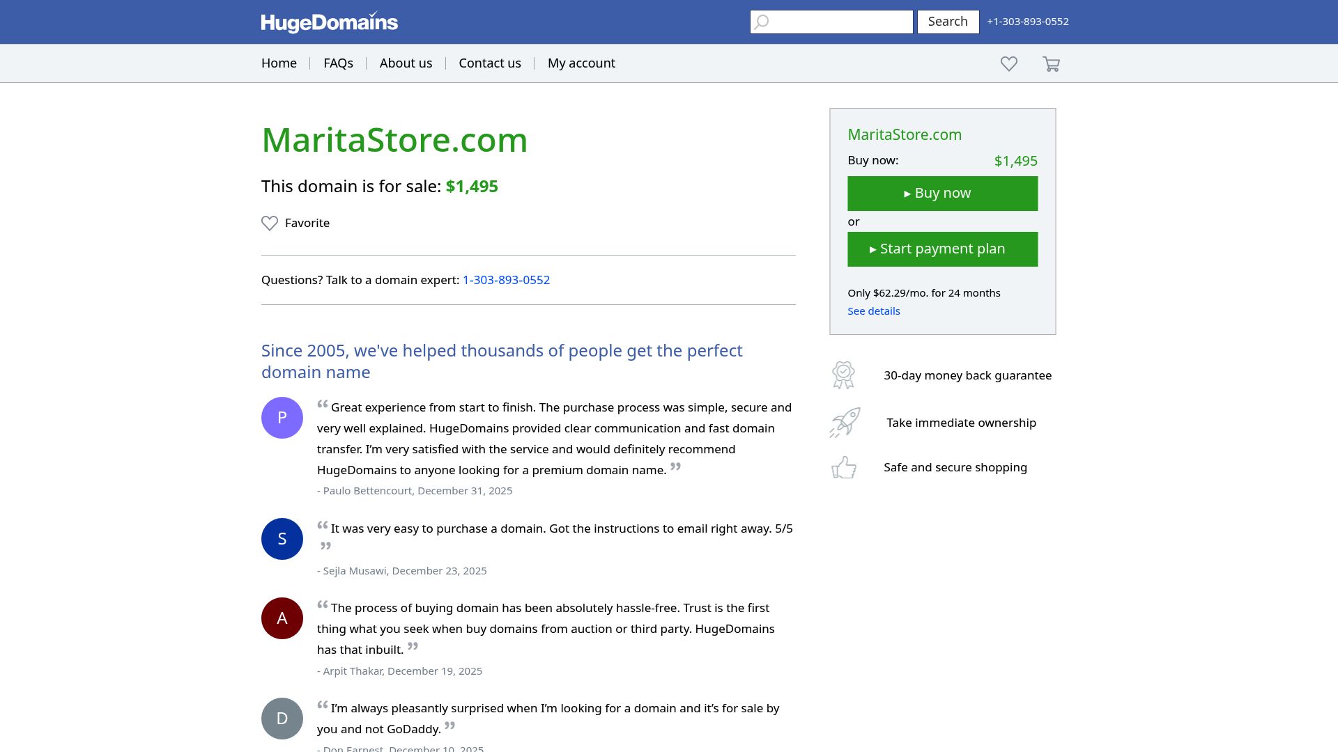The image size is (1338, 752).
Task: Expand payment plan details via See details
Action: pos(873,311)
